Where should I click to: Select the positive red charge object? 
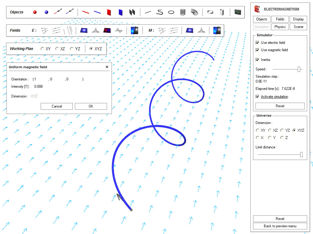click(x=35, y=12)
